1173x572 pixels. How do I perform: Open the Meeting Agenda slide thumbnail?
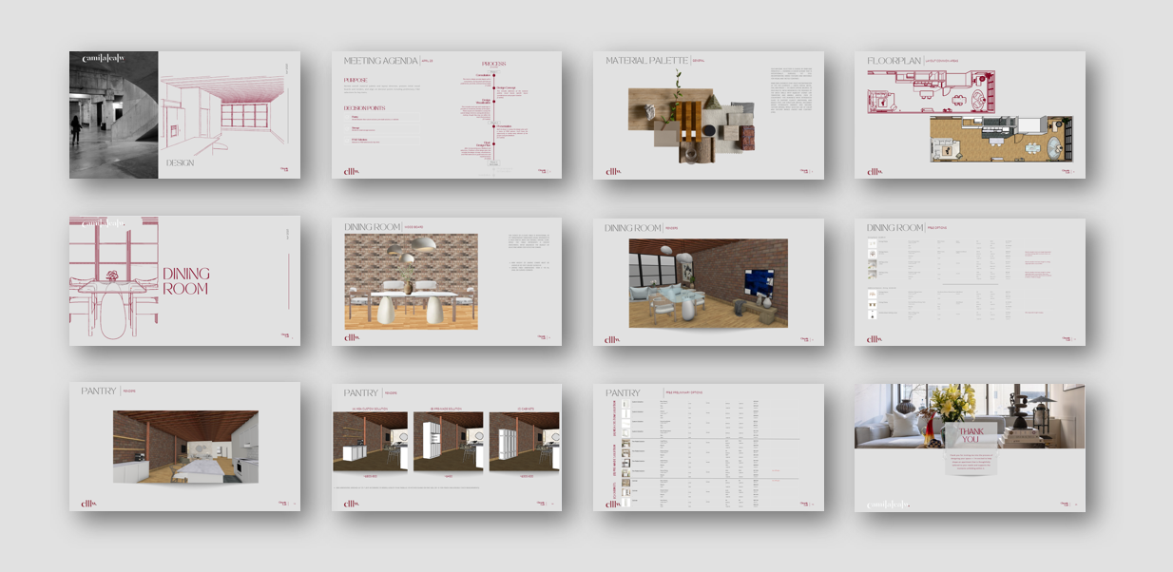(446, 115)
